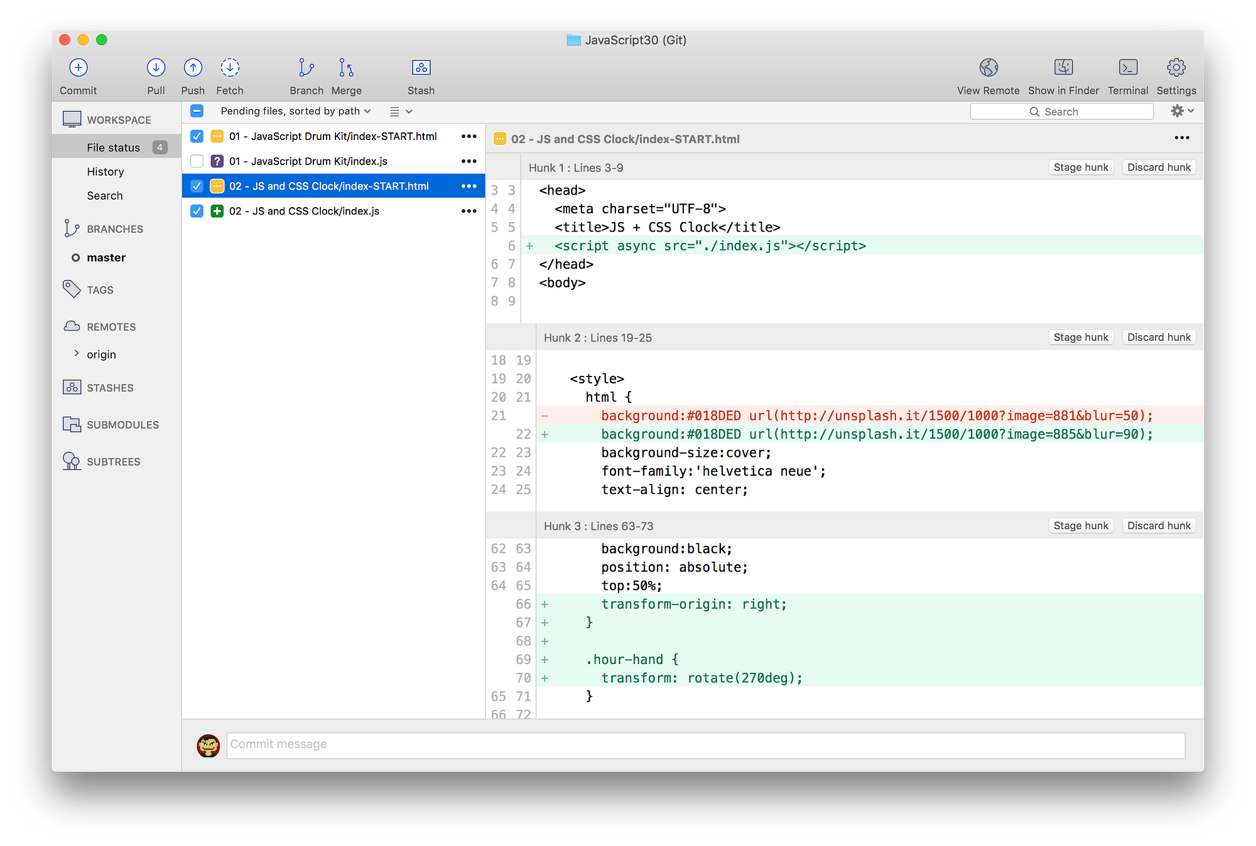Discard hunk 2 lines 19-25
Screen dimensions: 1256x846
pyautogui.click(x=1159, y=338)
